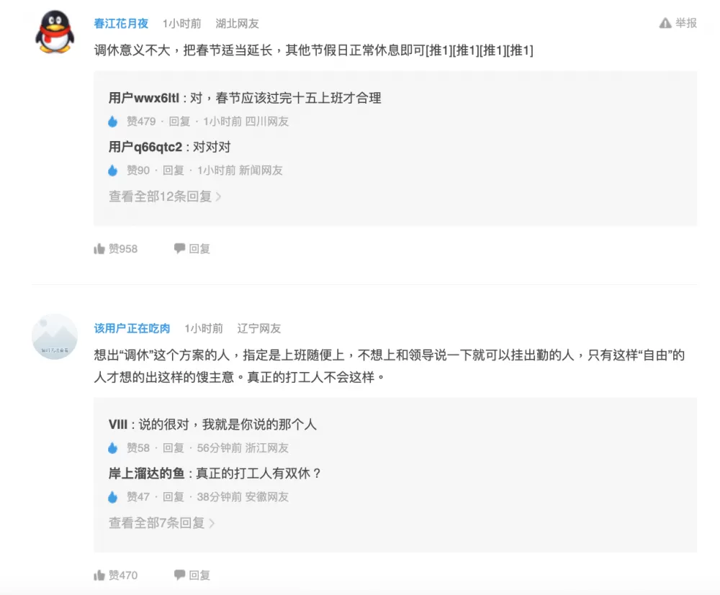Click the reply bubble icon under the second comment
The image size is (720, 595).
click(179, 574)
